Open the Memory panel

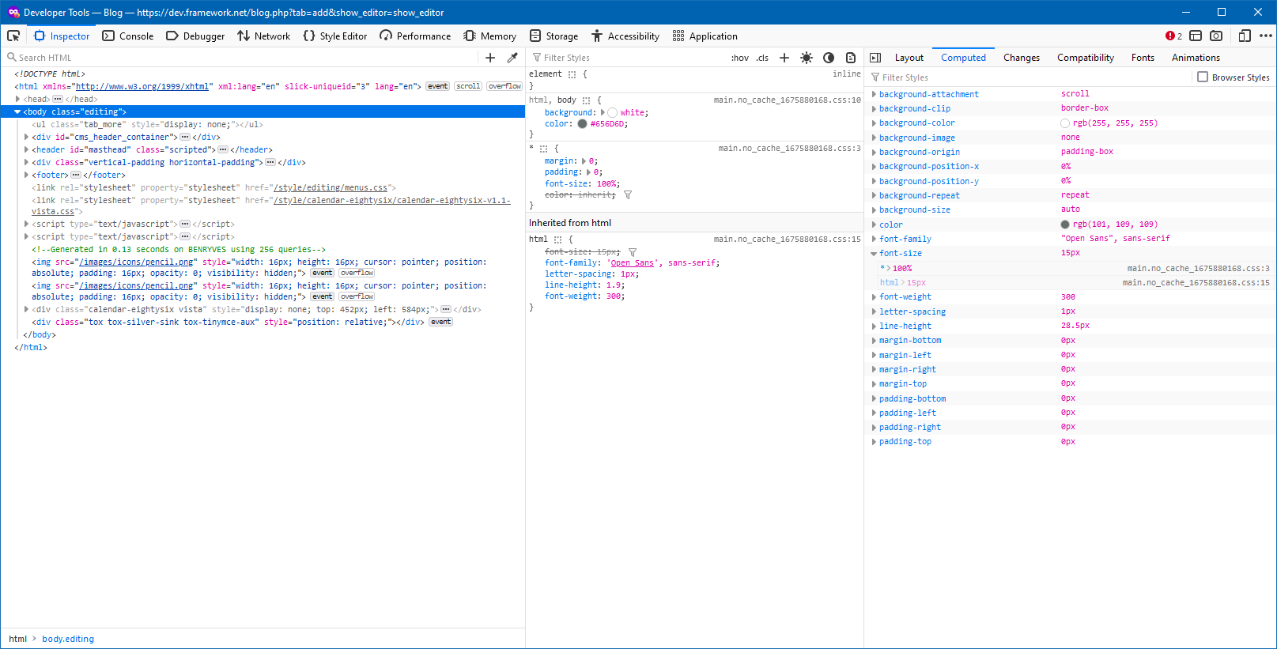489,36
